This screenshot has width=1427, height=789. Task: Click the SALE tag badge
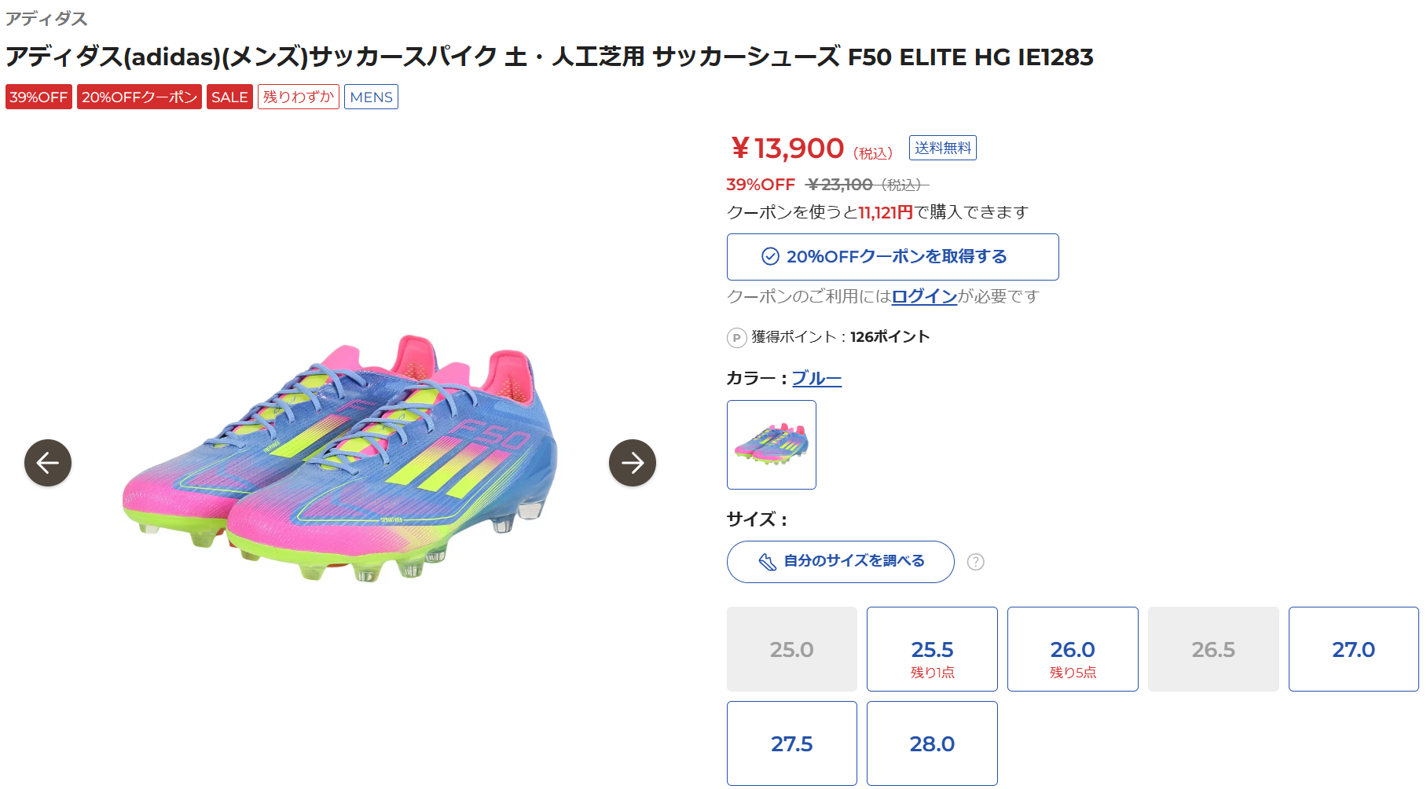click(229, 97)
